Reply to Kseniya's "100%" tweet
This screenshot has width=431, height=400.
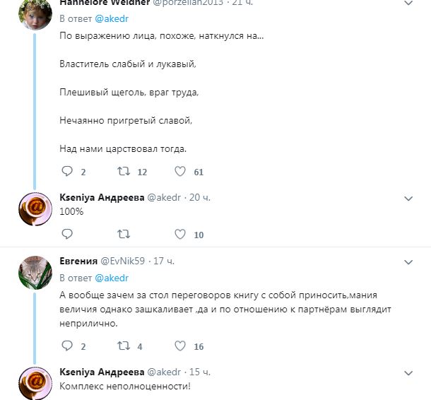click(68, 234)
